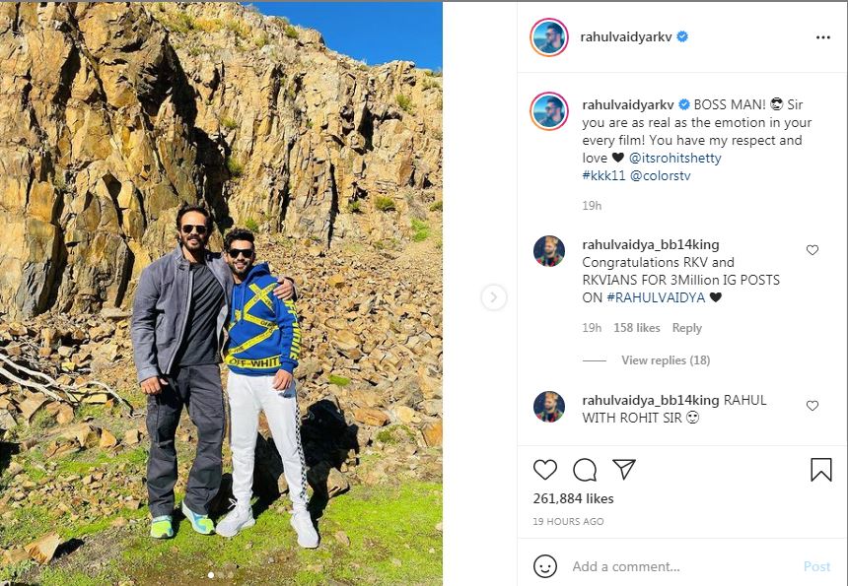The image size is (848, 586).
Task: Open rahulvaidyarkv profile picture in header
Action: coord(549,37)
